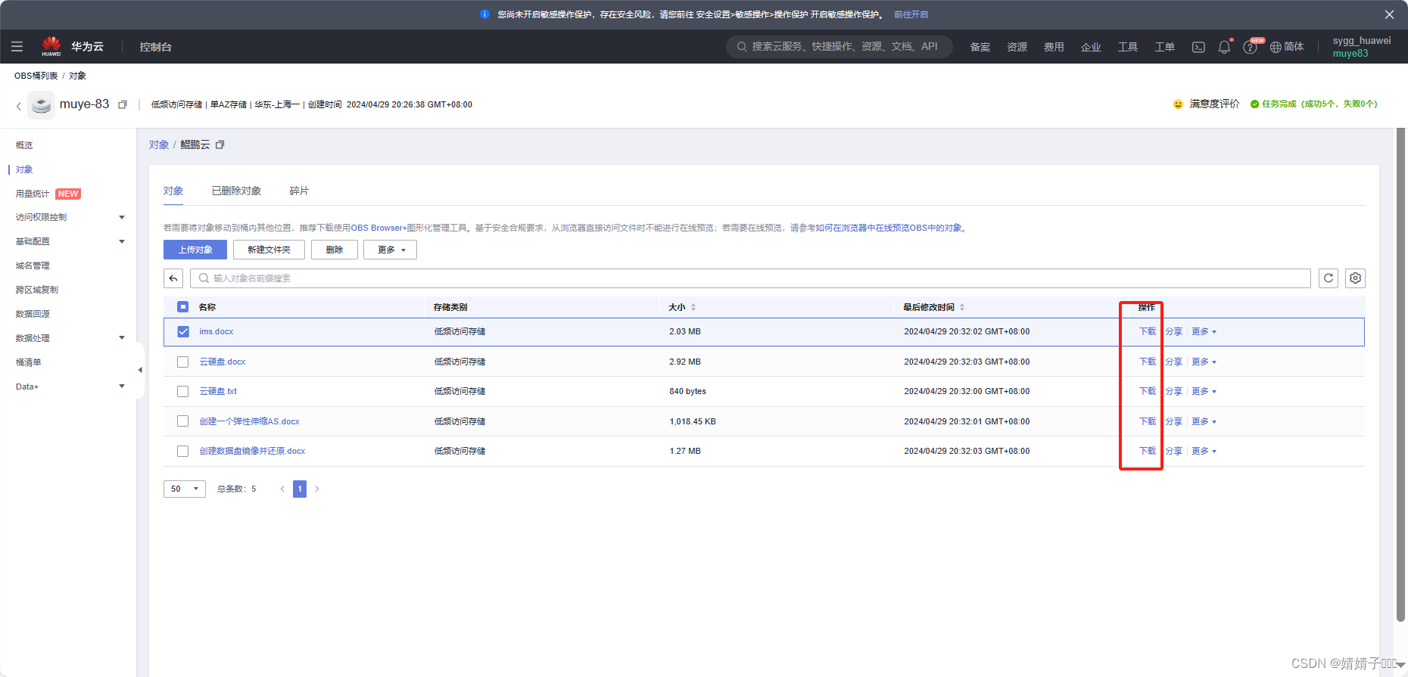The width and height of the screenshot is (1408, 677).
Task: Download ims.docx via 下载 link
Action: (x=1148, y=331)
